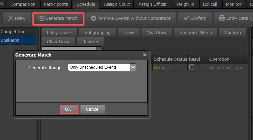Open the Assign Court tab
The image size is (253, 140).
[x=117, y=4]
